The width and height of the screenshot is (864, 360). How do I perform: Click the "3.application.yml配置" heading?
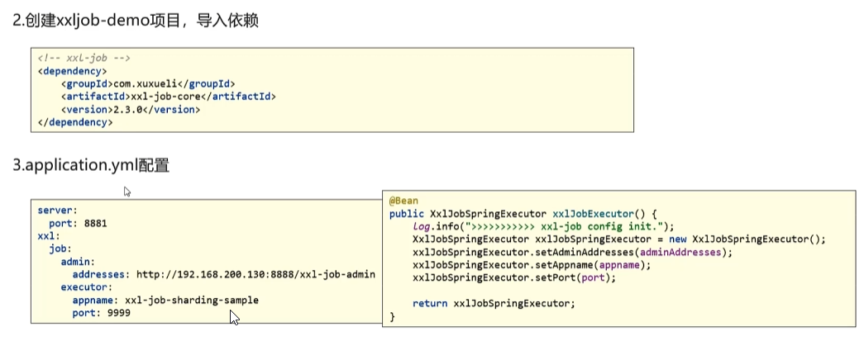91,165
